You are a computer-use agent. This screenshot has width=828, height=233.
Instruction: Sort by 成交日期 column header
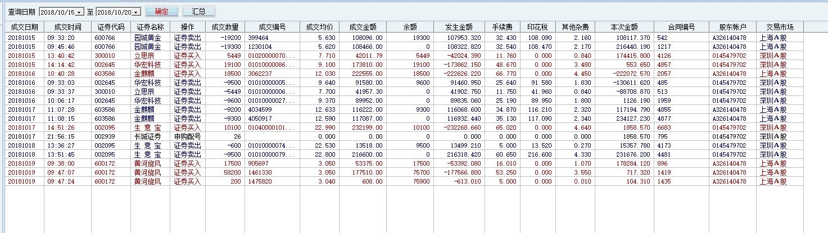click(x=24, y=26)
